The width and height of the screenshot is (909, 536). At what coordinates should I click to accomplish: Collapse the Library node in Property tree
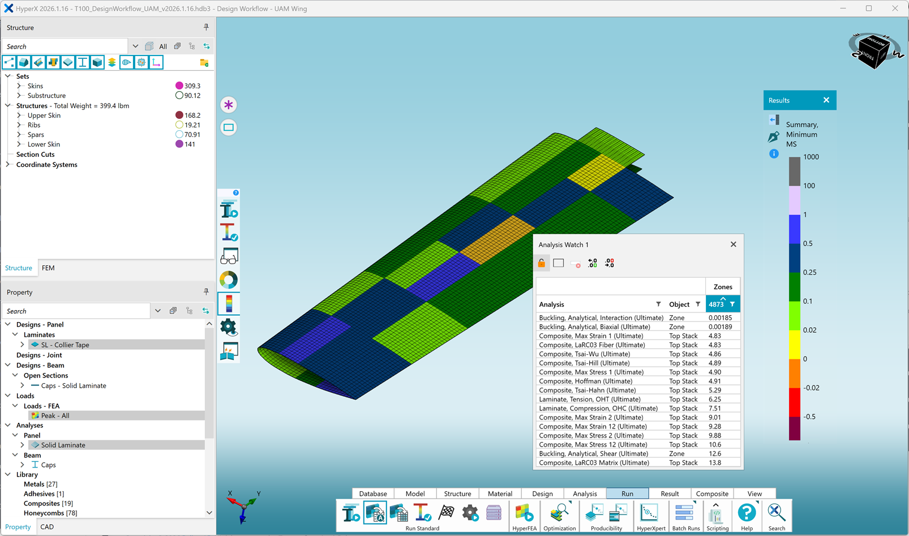tap(8, 474)
